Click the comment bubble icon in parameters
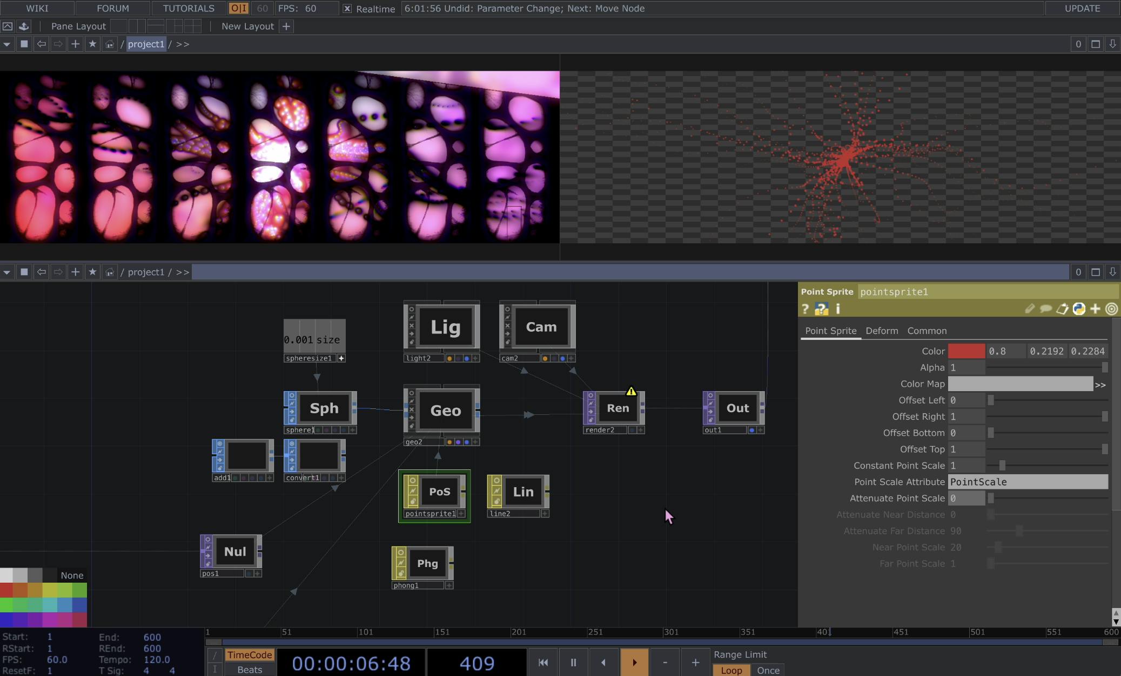The image size is (1121, 676). click(x=1046, y=309)
